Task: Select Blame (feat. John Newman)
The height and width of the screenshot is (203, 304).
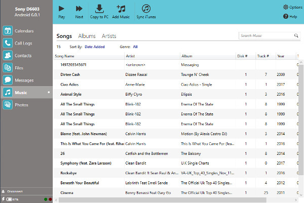Action: point(84,134)
